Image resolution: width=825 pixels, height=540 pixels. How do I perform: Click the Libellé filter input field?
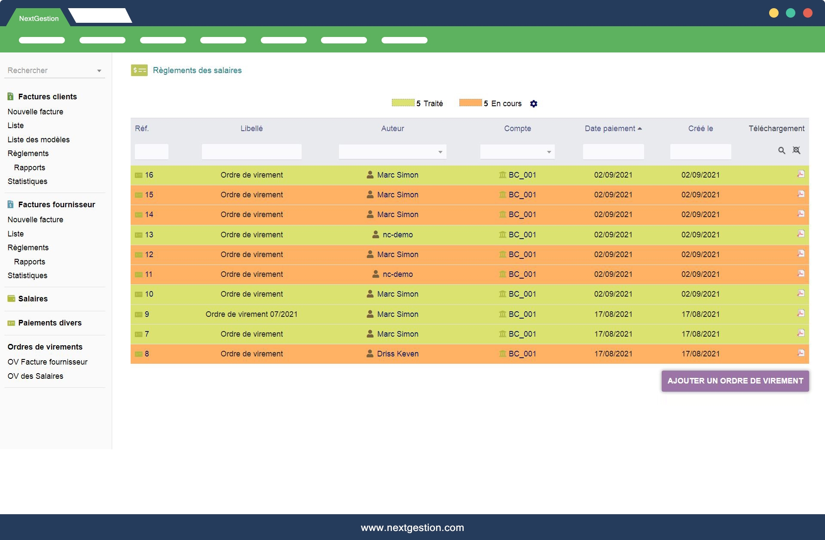(x=251, y=152)
